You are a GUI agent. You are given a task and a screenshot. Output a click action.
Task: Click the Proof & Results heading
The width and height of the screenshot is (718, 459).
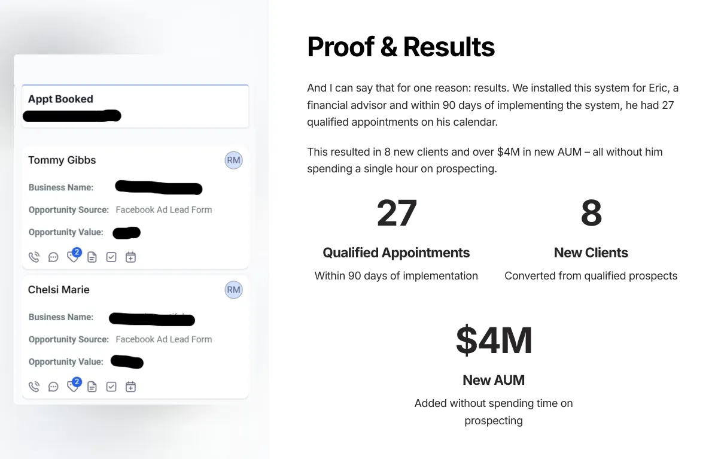pos(401,47)
